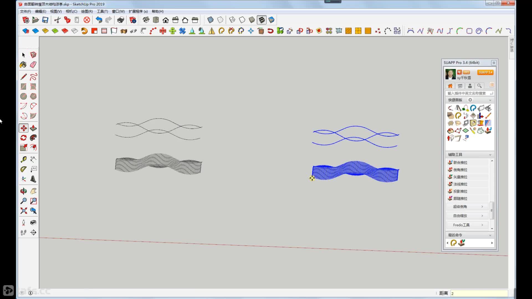Click the Undo arrow in the toolbar

click(x=99, y=20)
